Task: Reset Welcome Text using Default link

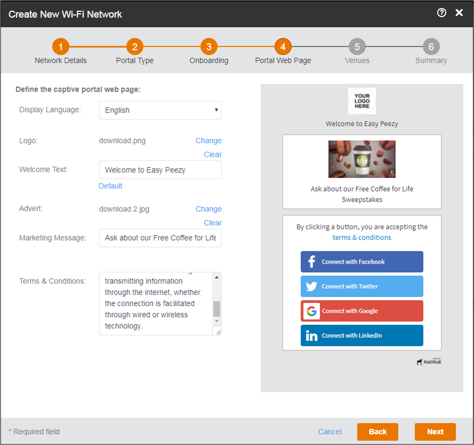Action: click(x=111, y=186)
